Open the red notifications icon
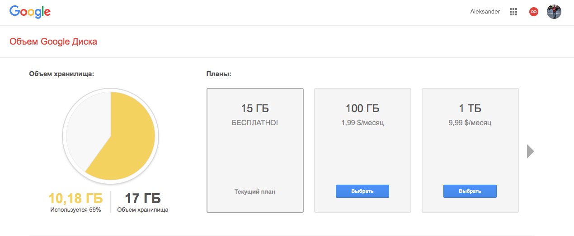This screenshot has width=574, height=236. pyautogui.click(x=534, y=12)
